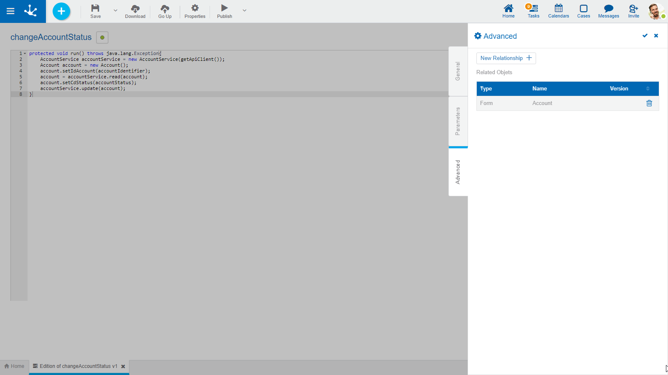
Task: Click the New Relationship button
Action: (x=506, y=58)
